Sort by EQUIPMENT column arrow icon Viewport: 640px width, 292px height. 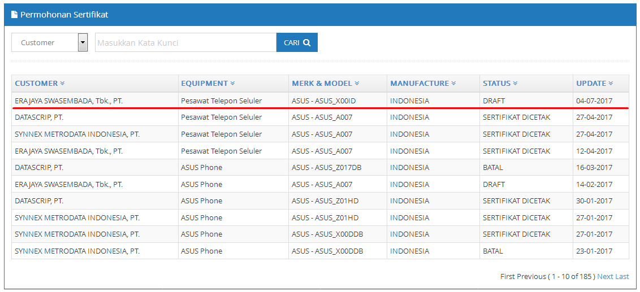233,83
